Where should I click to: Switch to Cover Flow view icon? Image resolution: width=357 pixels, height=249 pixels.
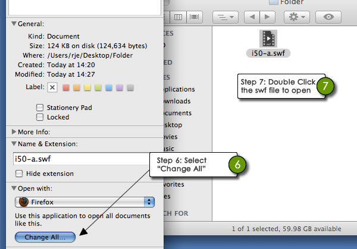click(194, 17)
